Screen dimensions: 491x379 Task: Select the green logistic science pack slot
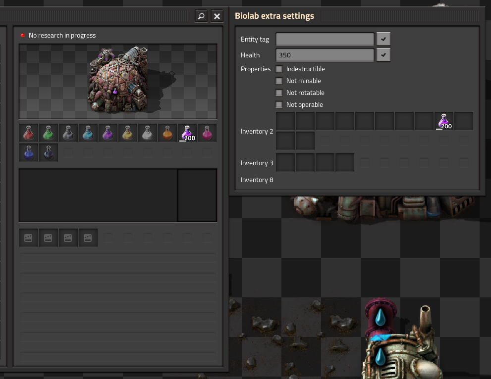tap(48, 133)
